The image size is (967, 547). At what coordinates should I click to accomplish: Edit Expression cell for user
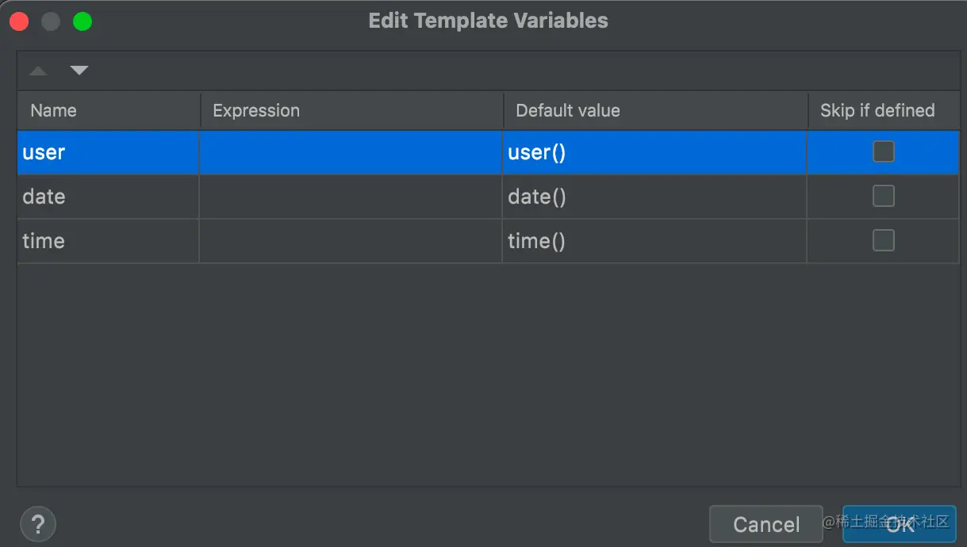[351, 152]
